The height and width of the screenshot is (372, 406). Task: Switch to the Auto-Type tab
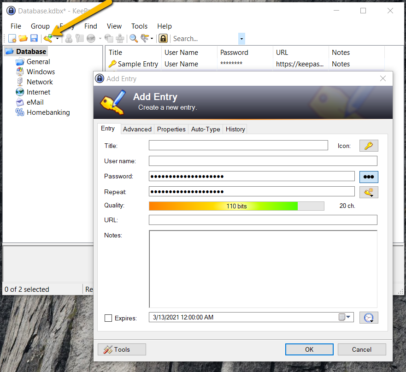pyautogui.click(x=205, y=129)
